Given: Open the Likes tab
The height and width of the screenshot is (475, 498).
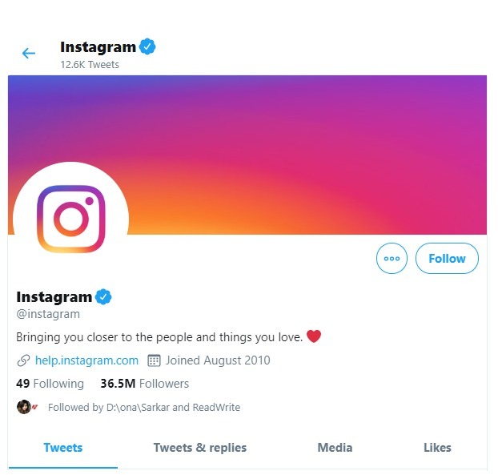Looking at the screenshot, I should click(x=437, y=448).
